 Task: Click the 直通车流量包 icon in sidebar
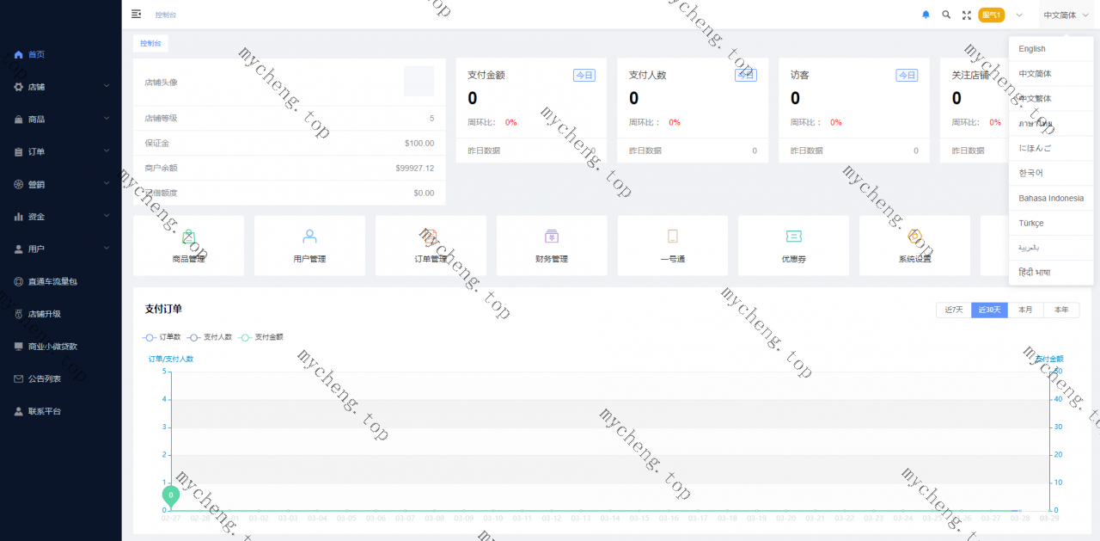click(19, 281)
